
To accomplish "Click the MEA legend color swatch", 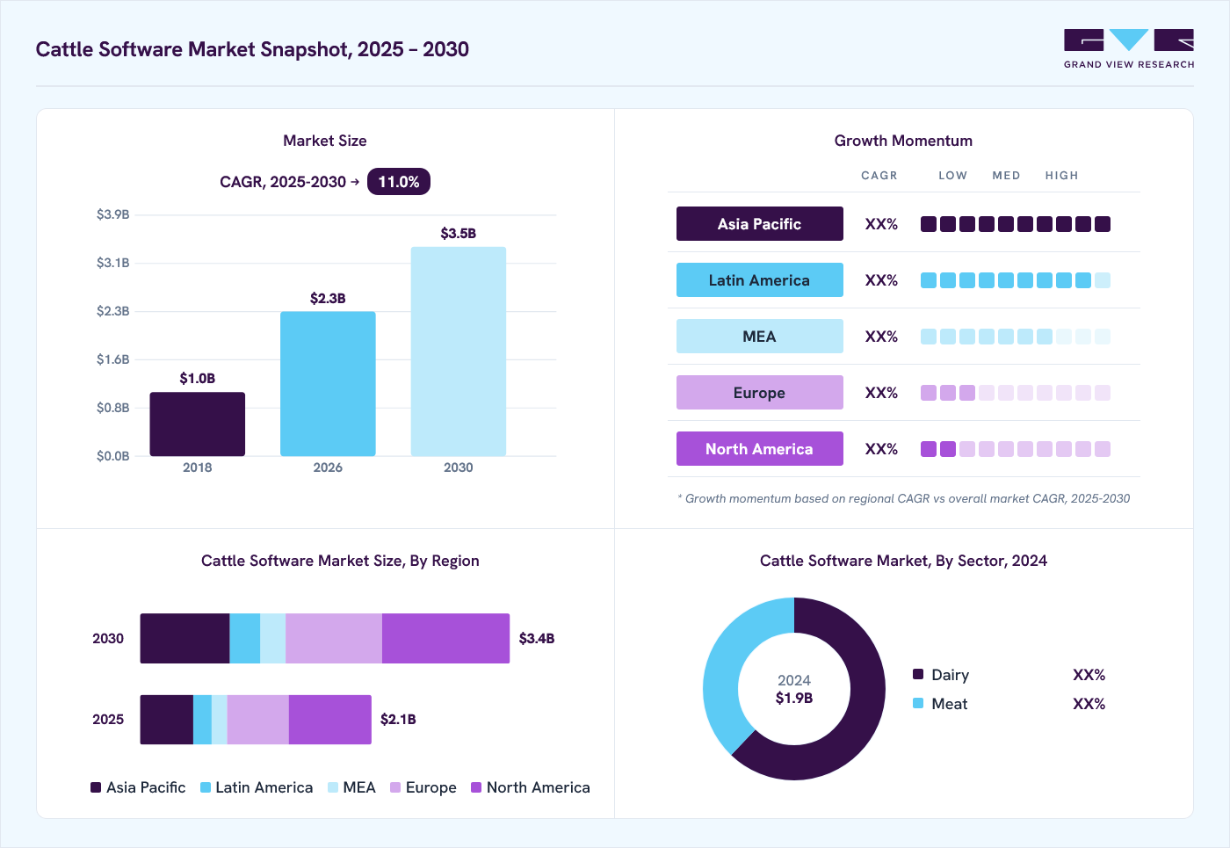I will 333,787.
